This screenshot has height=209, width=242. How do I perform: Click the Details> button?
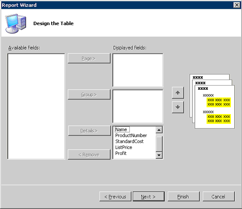(x=89, y=131)
